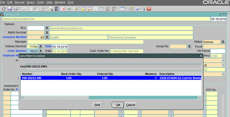
Task: Open list of values for Order Number
Action: pyautogui.click(x=41, y=51)
